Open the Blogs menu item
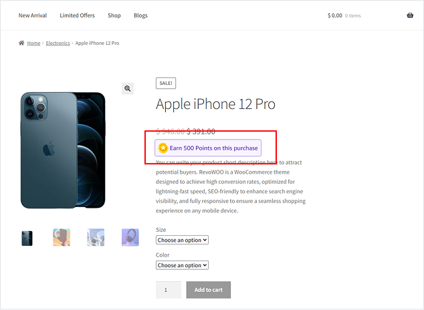The image size is (424, 310). [140, 15]
